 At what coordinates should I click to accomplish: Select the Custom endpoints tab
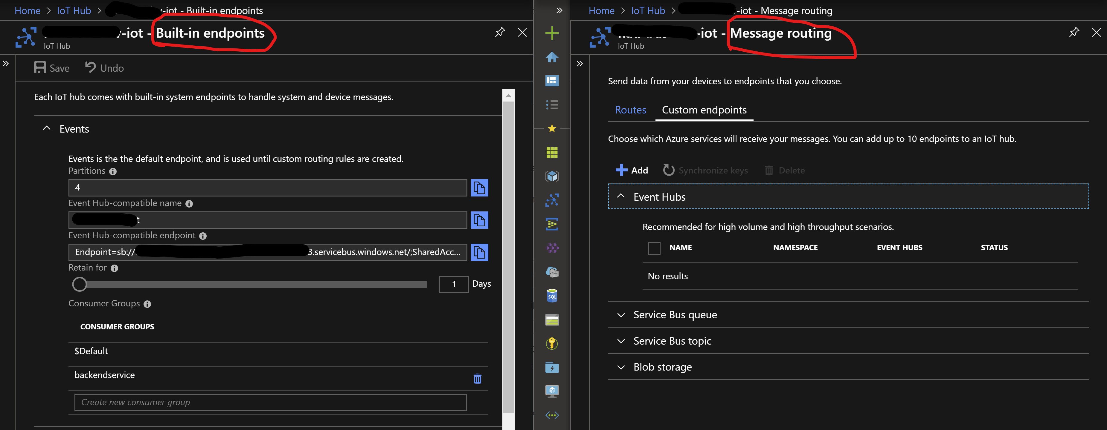(704, 110)
